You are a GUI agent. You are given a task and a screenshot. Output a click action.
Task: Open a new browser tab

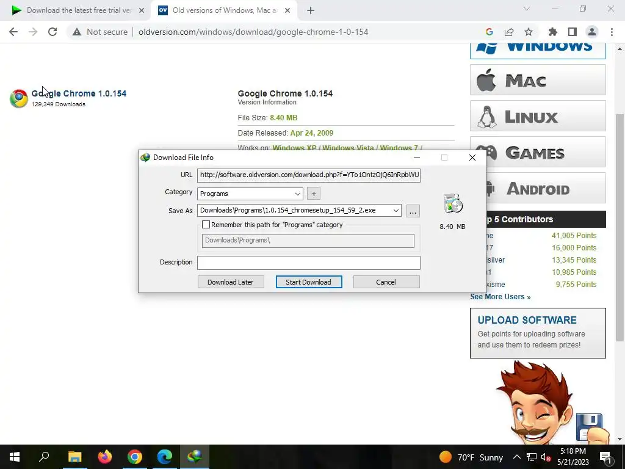311,11
